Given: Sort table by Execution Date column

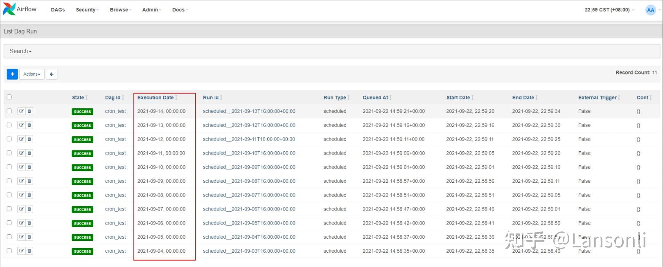Looking at the screenshot, I should click(157, 98).
